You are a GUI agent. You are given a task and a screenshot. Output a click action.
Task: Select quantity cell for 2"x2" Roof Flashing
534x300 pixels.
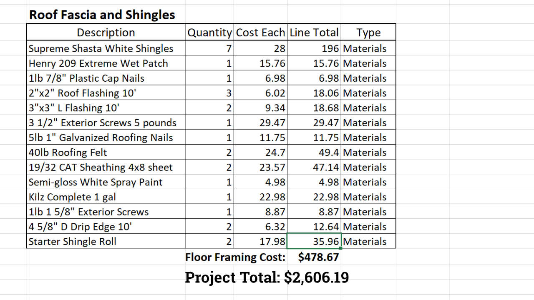(x=209, y=93)
